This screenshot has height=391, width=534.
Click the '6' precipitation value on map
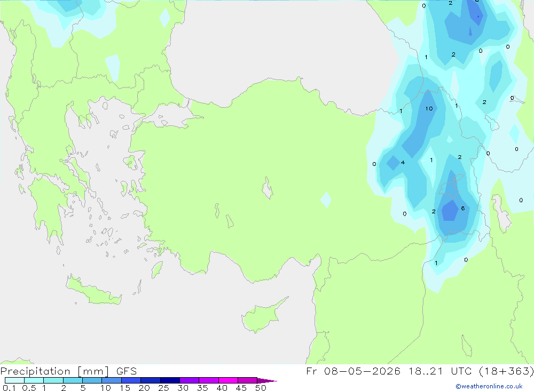[463, 208]
